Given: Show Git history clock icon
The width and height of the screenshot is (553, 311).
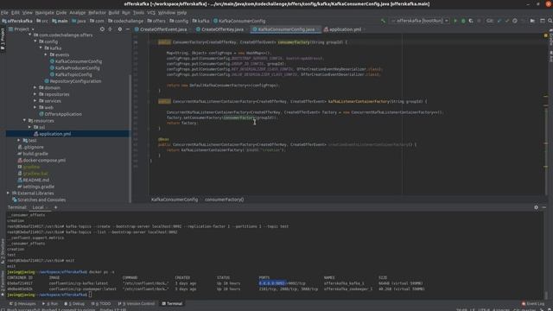Looking at the screenshot, I should [x=515, y=21].
